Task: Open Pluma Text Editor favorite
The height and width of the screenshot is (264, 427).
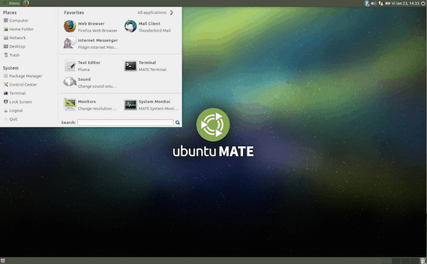Action: [83, 66]
